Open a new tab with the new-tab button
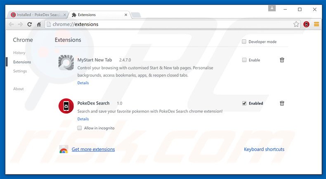This screenshot has width=326, height=179. [x=136, y=15]
